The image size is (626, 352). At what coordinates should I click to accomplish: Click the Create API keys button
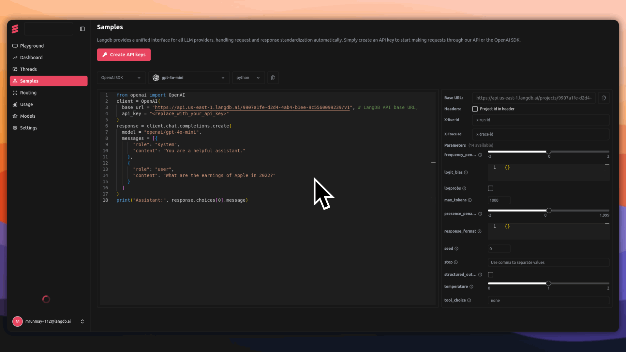(x=124, y=55)
